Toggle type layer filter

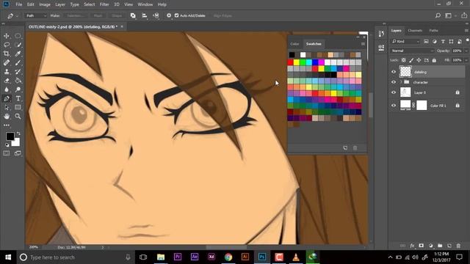click(x=443, y=41)
